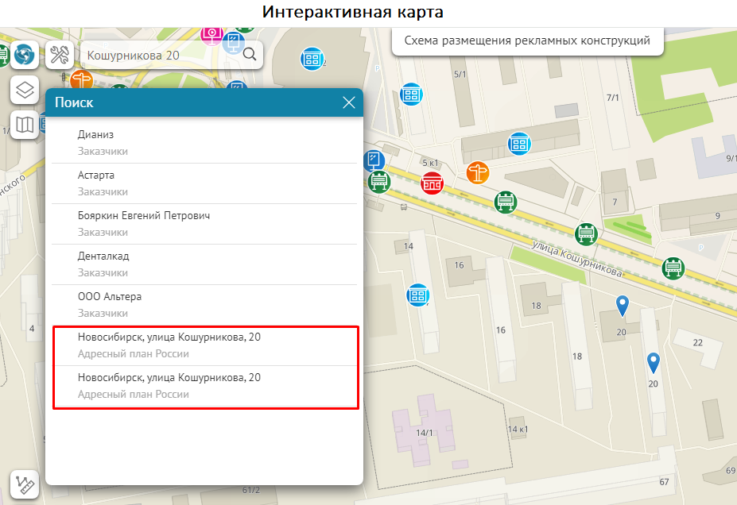This screenshot has height=505, width=737.
Task: Click the magnifier icon in the search box
Action: pos(249,55)
